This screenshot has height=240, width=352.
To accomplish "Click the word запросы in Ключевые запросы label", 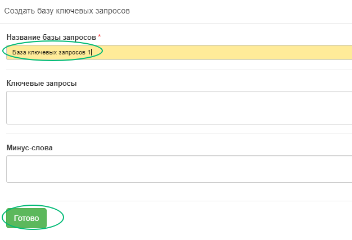I will click(61, 84).
